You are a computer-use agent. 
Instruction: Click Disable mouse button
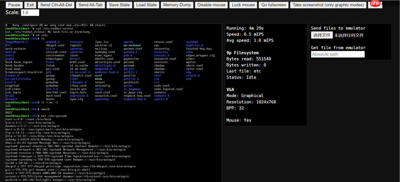click(211, 5)
